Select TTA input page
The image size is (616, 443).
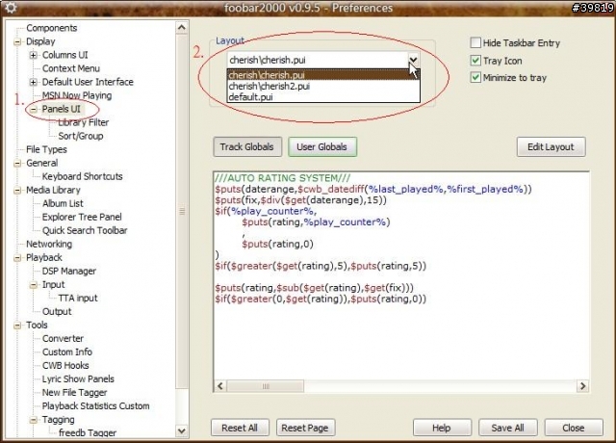pos(78,298)
